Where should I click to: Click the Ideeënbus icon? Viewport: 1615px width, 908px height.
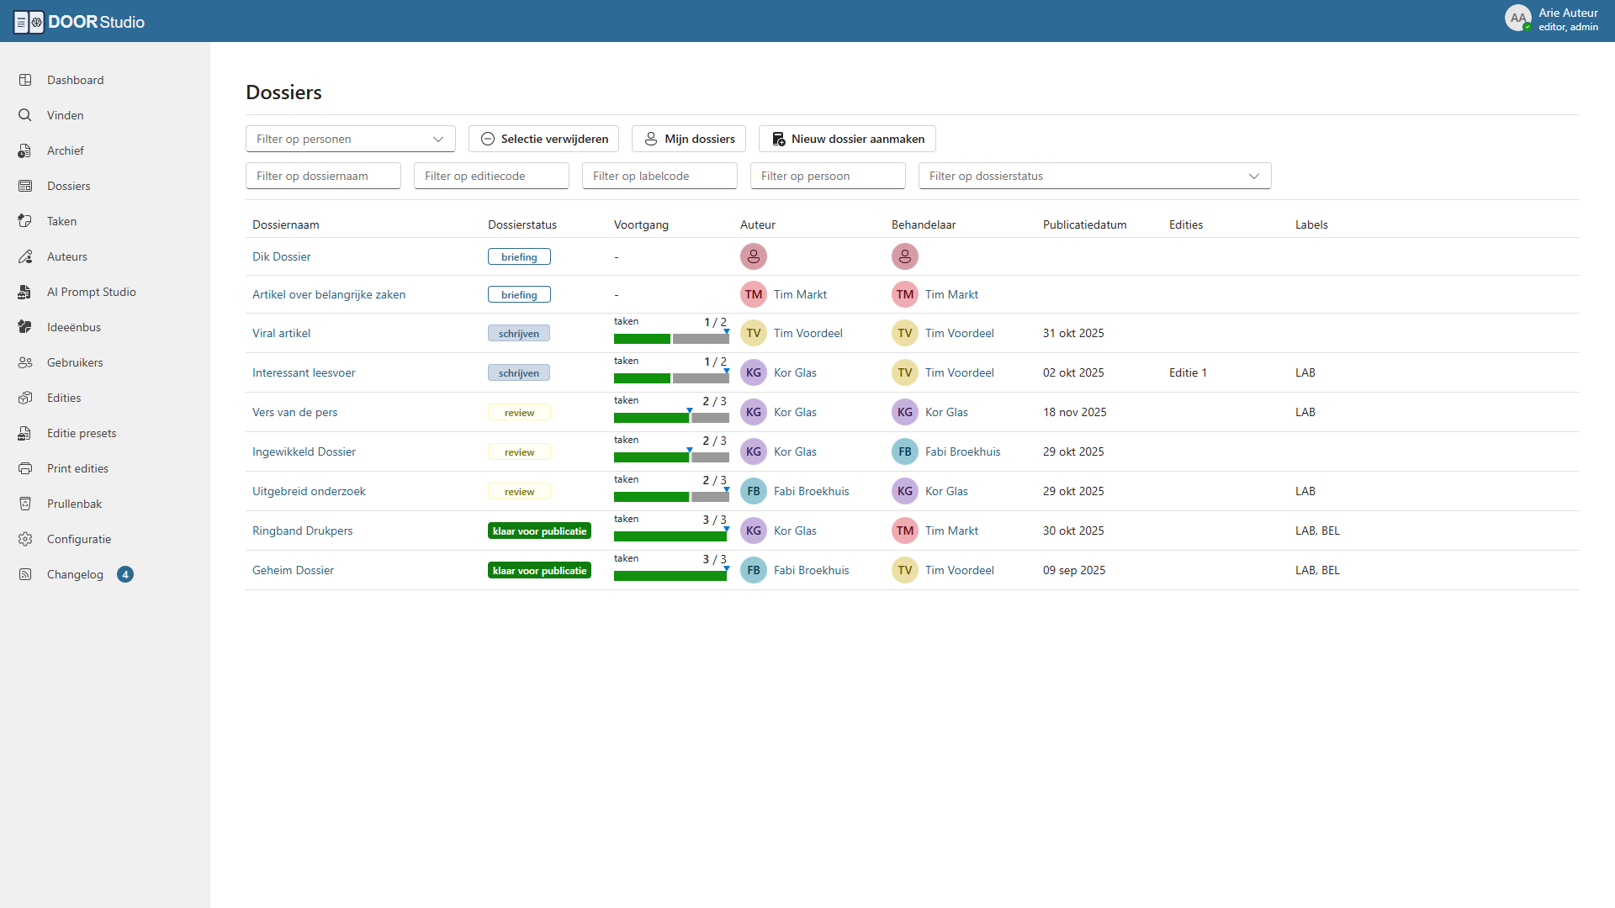(x=25, y=327)
